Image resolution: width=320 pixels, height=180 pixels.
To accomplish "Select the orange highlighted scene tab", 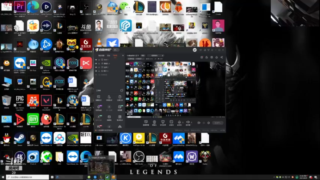I will tap(115, 56).
